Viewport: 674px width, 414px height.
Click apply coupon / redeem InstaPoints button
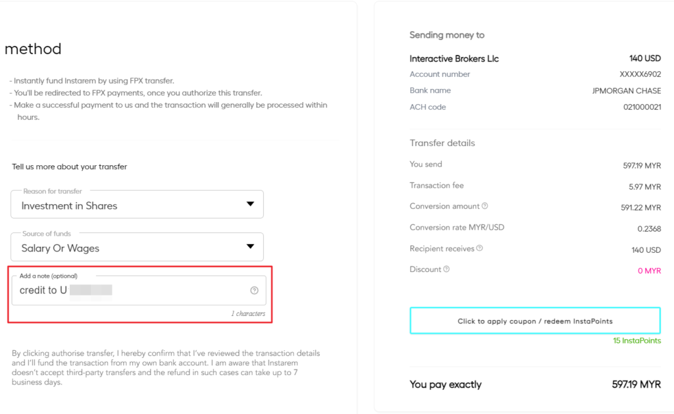tap(535, 321)
